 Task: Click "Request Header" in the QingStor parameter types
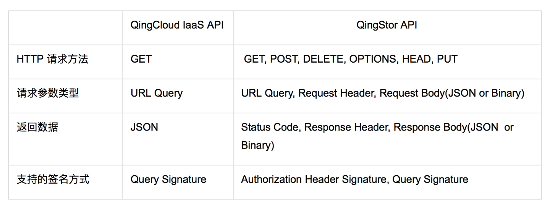[337, 93]
